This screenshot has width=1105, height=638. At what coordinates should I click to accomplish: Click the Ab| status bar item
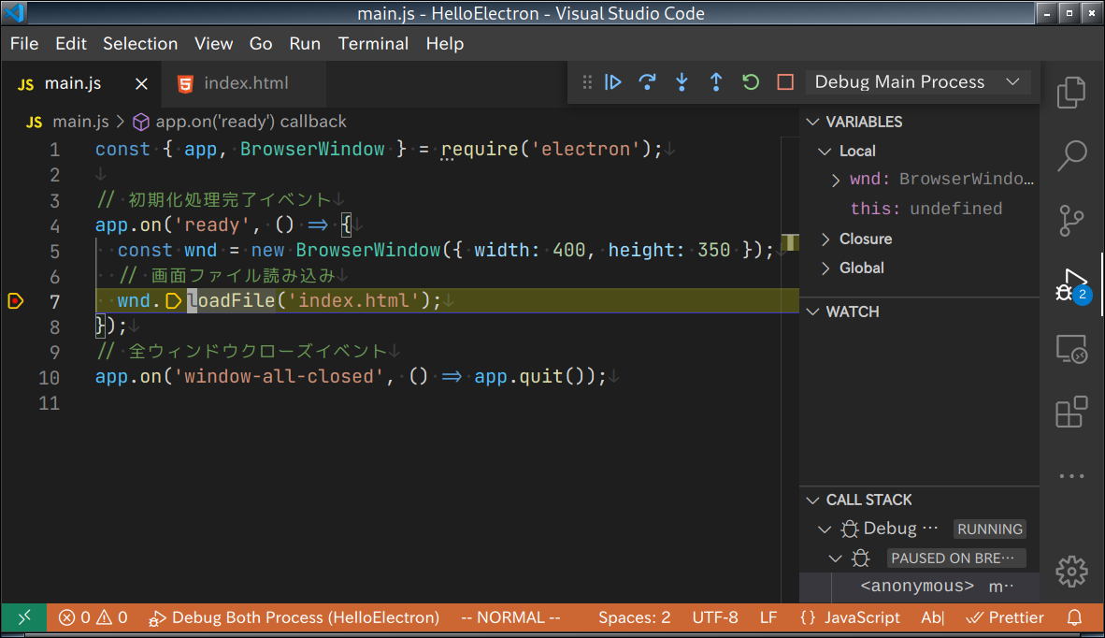coord(932,618)
